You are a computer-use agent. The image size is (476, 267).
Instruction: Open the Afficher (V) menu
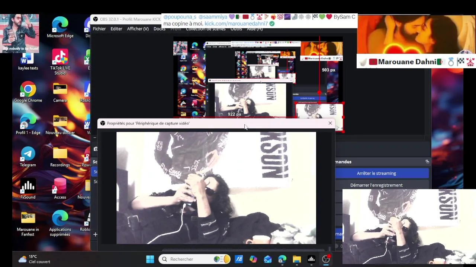pyautogui.click(x=138, y=29)
